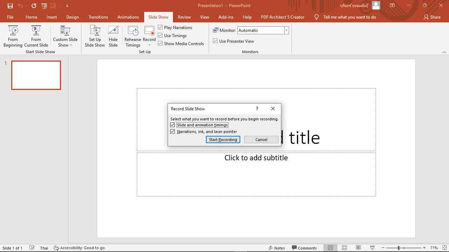
Task: Switch to Slide Sorter view icon
Action: pyautogui.click(x=344, y=248)
